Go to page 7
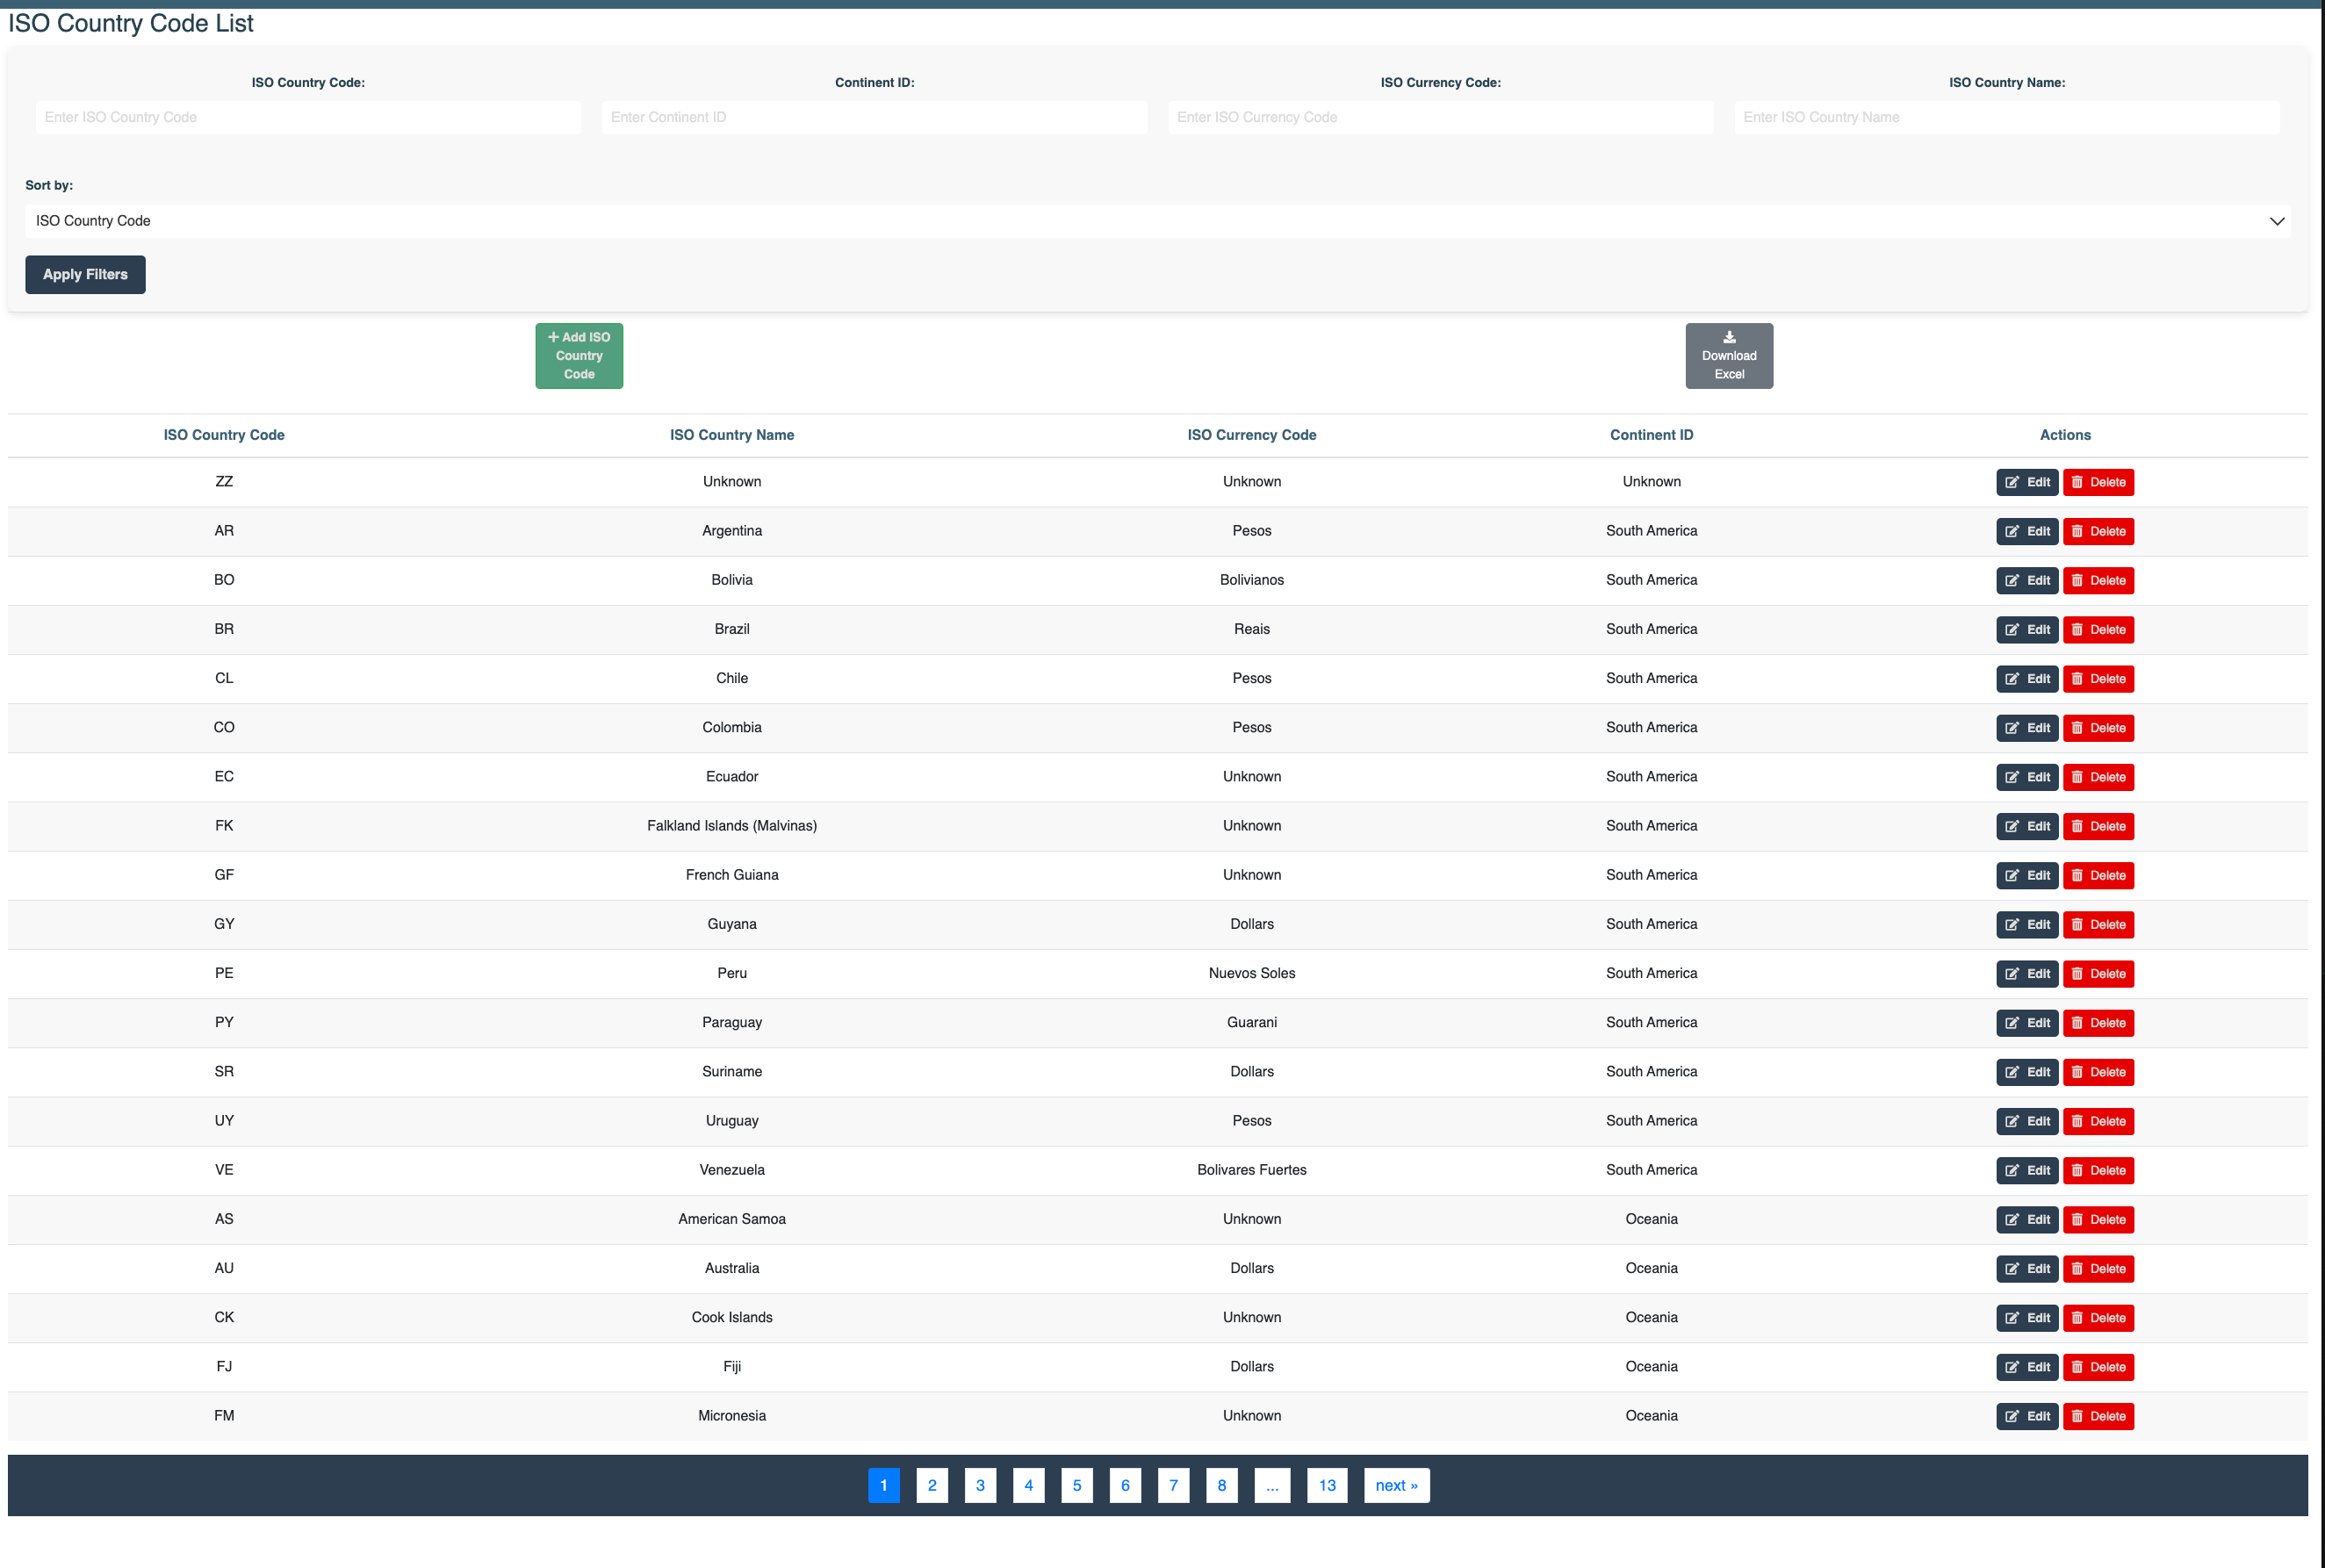 (x=1173, y=1485)
